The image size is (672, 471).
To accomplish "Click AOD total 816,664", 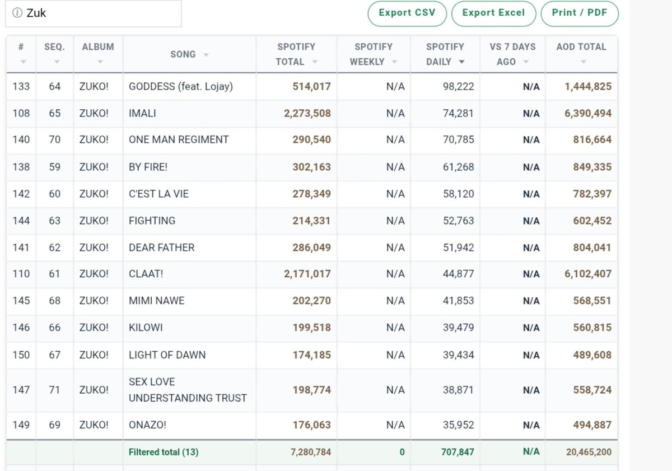I will (592, 140).
